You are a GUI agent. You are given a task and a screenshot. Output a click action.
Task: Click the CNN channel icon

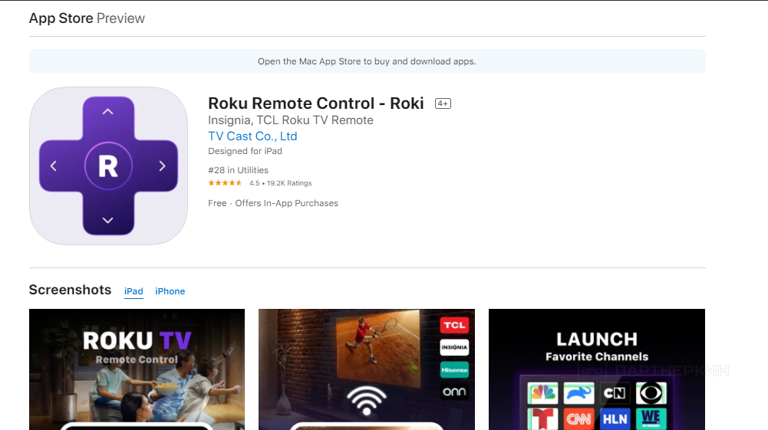coord(579,419)
